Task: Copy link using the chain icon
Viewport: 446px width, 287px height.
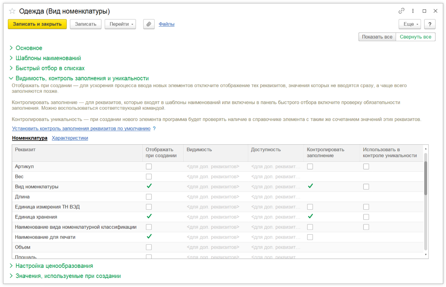Action: [401, 11]
